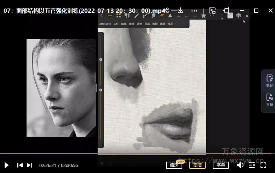
Task: Open the three-dot more options menu
Action: (x=194, y=11)
